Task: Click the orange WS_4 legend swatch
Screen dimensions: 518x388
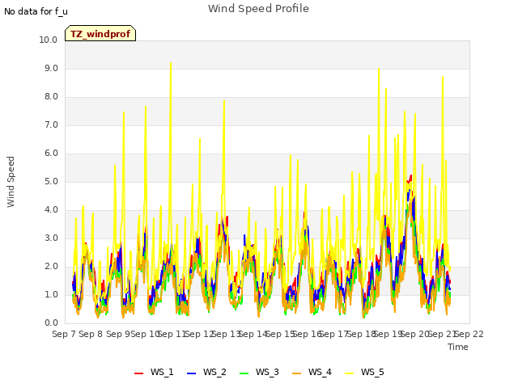Action: pos(297,373)
